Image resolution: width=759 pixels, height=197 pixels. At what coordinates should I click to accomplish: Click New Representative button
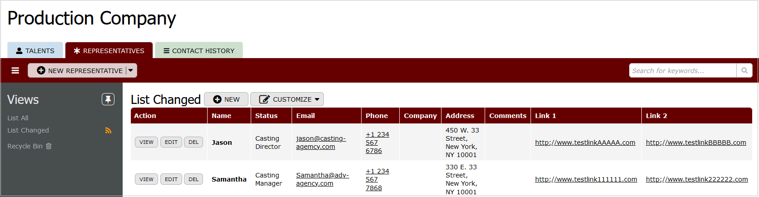[79, 70]
